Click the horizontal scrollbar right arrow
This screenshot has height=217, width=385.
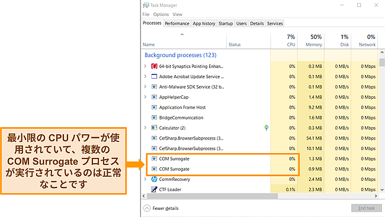(376, 196)
